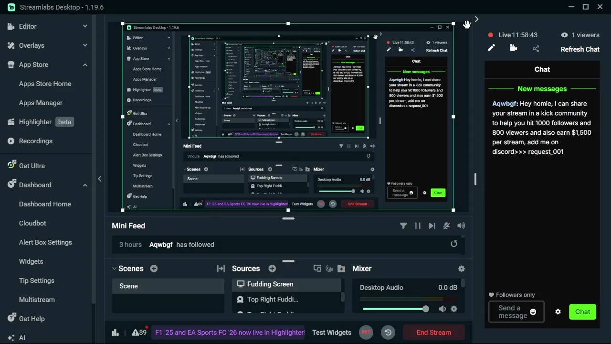Click Test Widgets in the footer

[332, 333]
